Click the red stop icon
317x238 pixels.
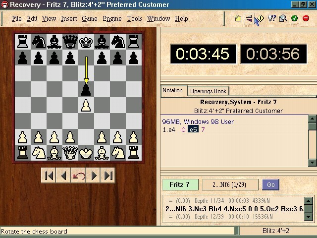tap(306, 18)
